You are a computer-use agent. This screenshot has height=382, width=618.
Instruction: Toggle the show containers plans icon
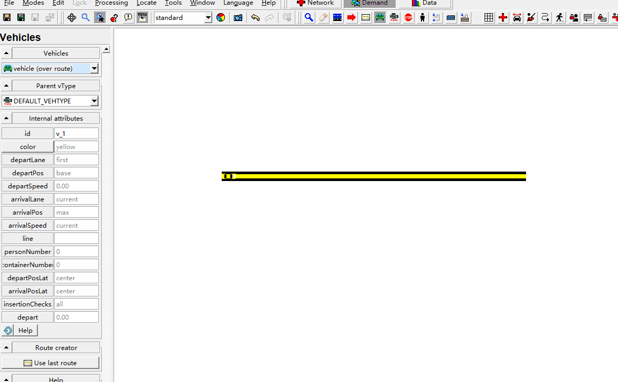[x=588, y=18]
